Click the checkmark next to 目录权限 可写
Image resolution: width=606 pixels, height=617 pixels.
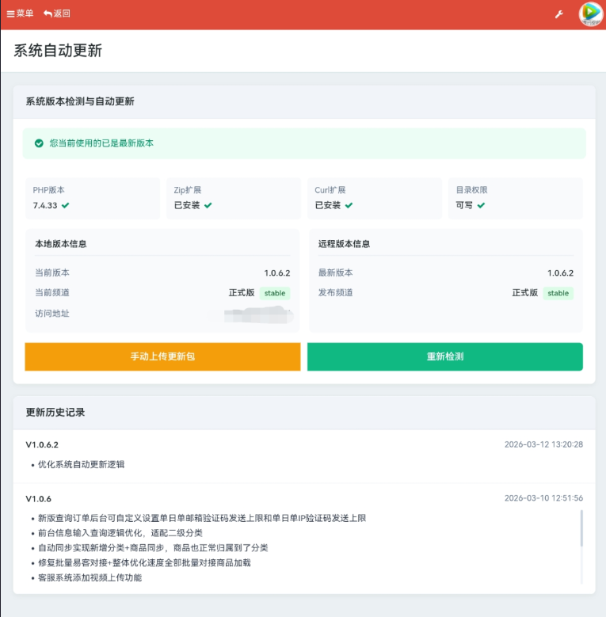[481, 205]
